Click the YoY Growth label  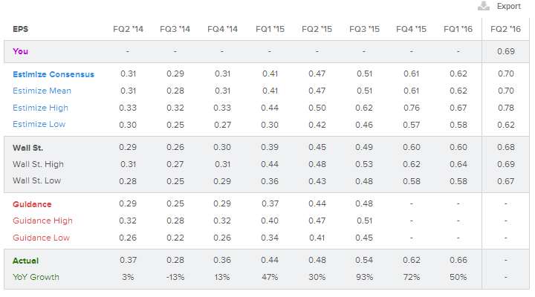pyautogui.click(x=36, y=277)
